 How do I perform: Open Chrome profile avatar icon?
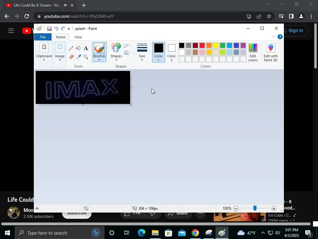[301, 16]
